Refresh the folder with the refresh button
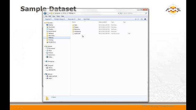Viewport: 196px width, 110px height. (x=121, y=13)
